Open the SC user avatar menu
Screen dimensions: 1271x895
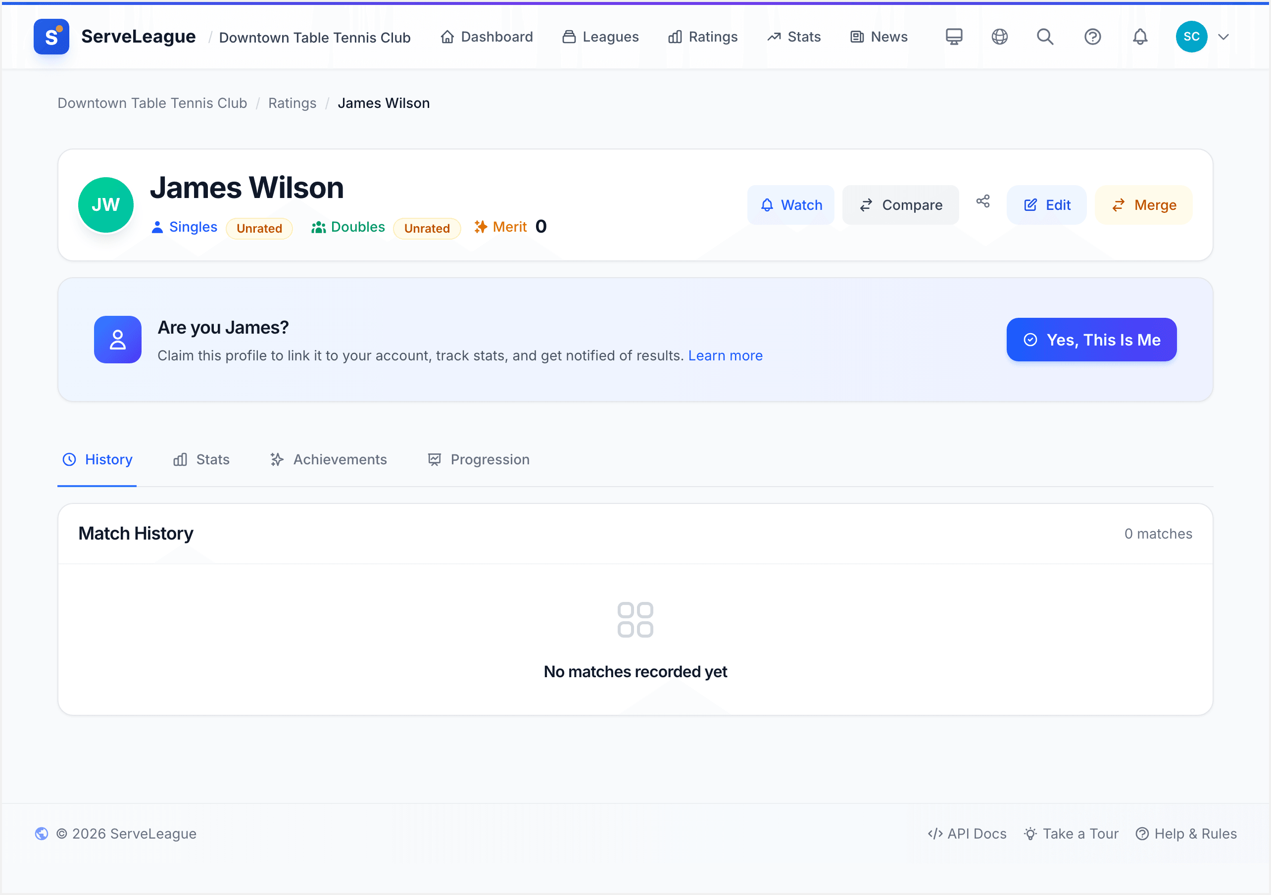(1191, 37)
